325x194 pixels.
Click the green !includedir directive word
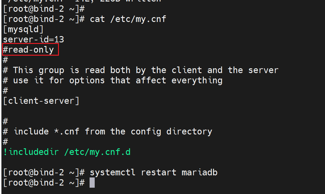pos(31,152)
